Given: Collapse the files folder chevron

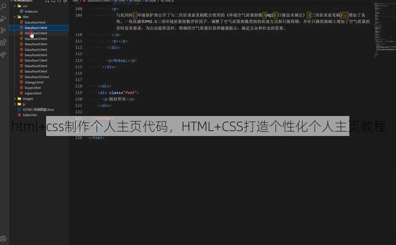Looking at the screenshot, I should 15,17.
